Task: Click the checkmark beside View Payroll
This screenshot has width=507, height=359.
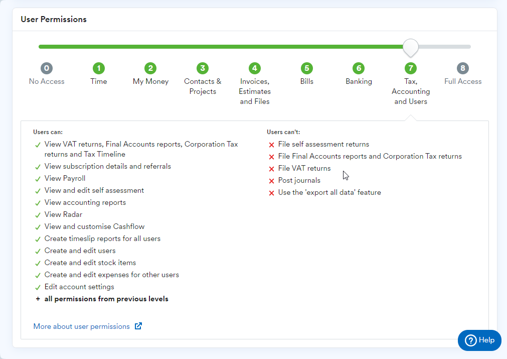Action: 38,178
